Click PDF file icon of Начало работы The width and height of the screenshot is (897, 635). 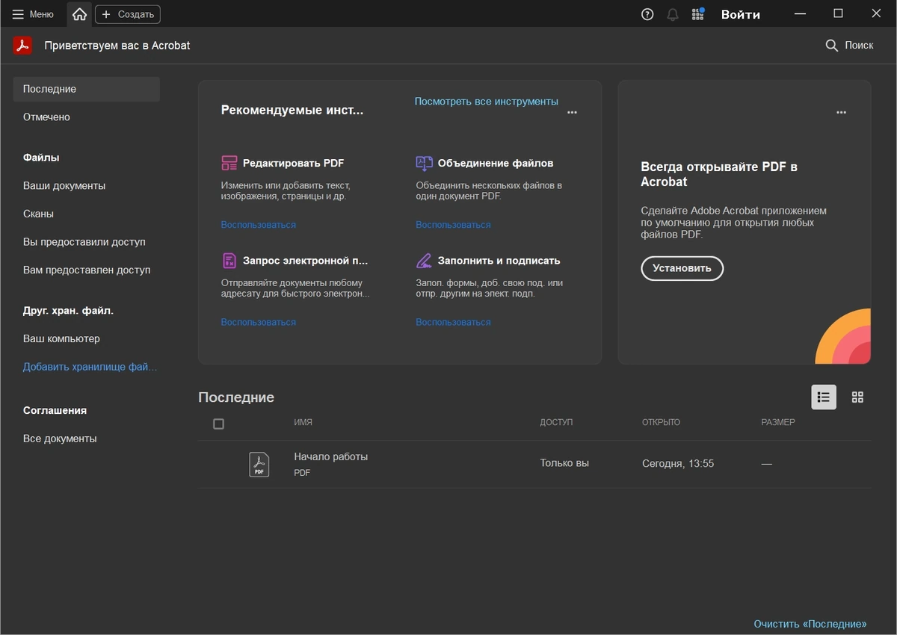259,464
